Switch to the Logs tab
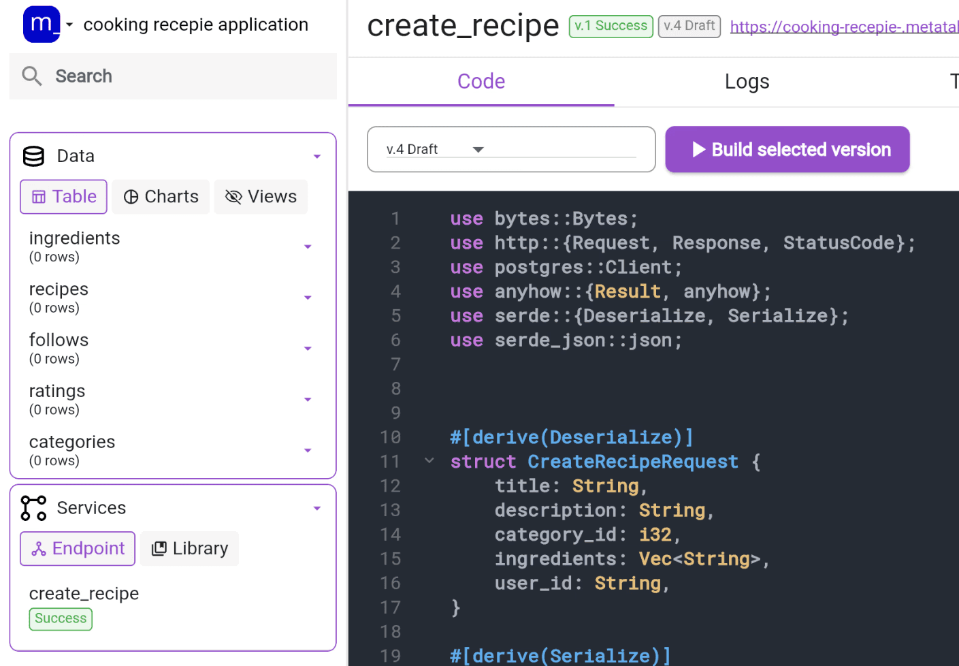The width and height of the screenshot is (959, 666). (747, 82)
